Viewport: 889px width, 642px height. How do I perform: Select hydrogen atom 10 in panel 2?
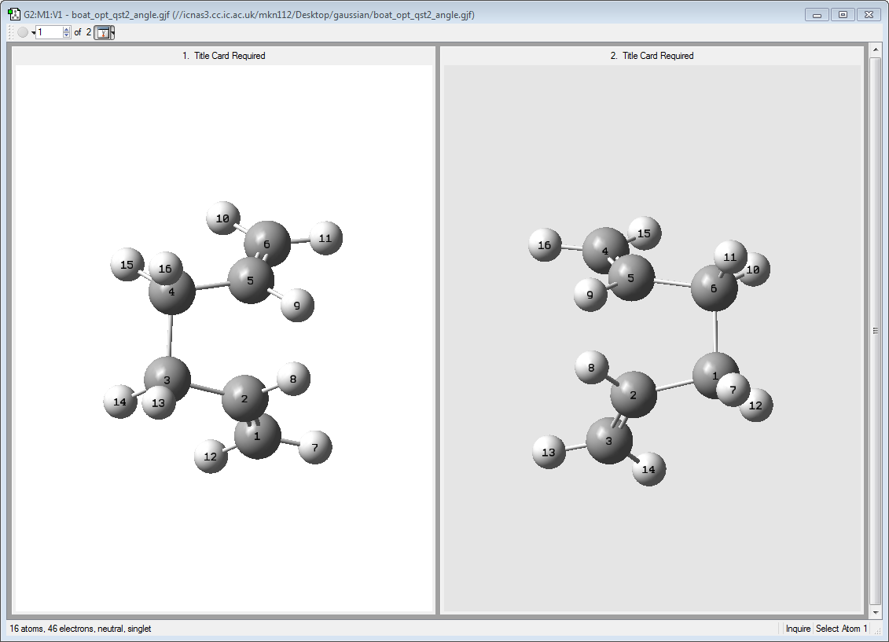756,270
